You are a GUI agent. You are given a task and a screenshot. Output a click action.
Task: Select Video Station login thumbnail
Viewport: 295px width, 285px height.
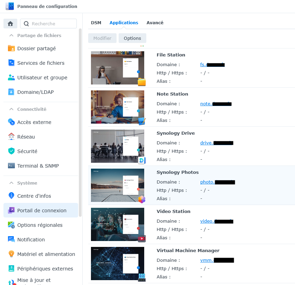pos(117,224)
